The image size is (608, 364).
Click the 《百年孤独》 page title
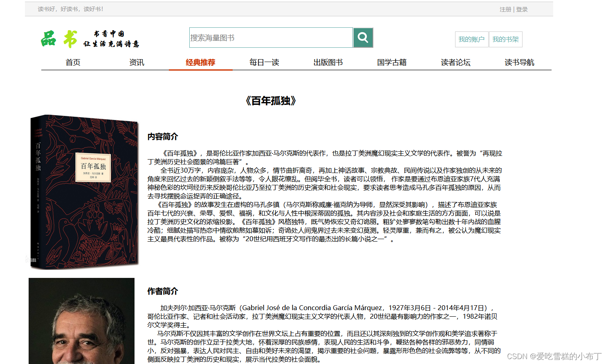(x=271, y=101)
